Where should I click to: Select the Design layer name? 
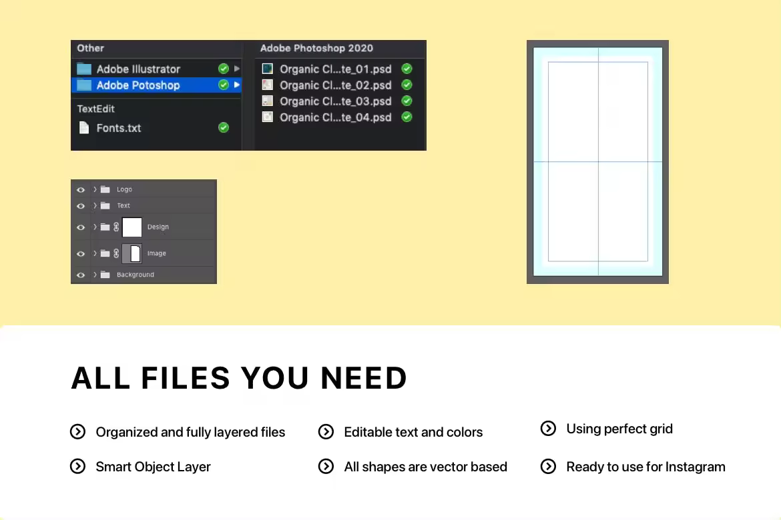tap(158, 227)
